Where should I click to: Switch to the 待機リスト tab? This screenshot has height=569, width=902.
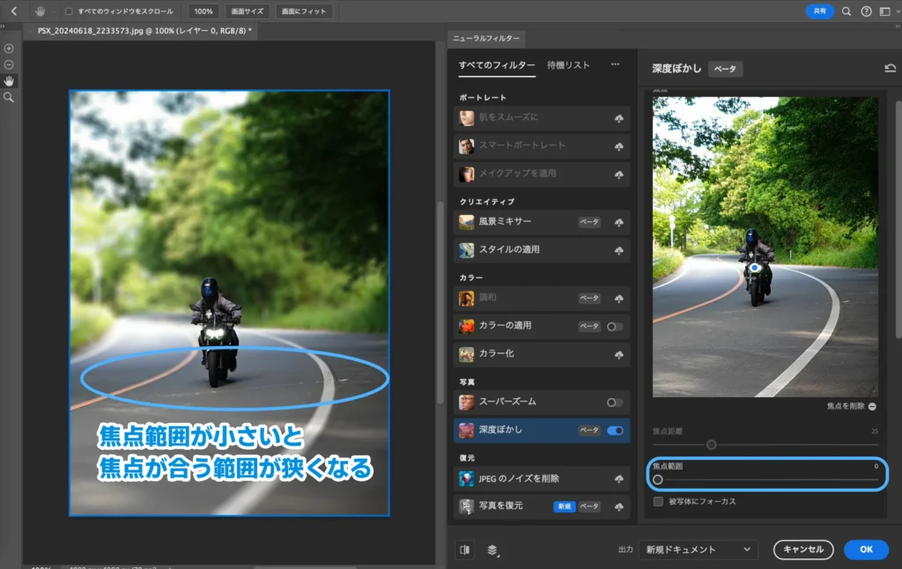(x=568, y=65)
